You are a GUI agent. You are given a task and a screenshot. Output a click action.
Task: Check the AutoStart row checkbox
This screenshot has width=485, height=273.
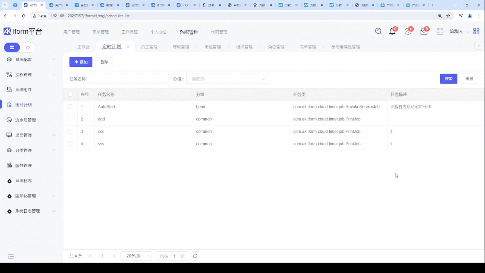click(x=70, y=107)
